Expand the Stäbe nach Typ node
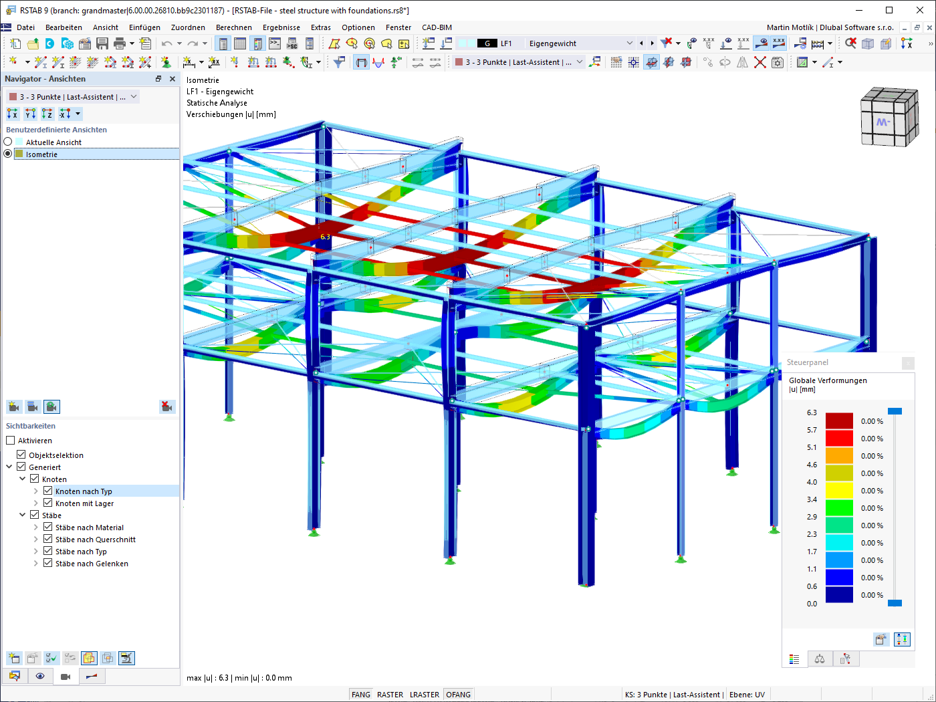This screenshot has width=936, height=702. (x=36, y=551)
